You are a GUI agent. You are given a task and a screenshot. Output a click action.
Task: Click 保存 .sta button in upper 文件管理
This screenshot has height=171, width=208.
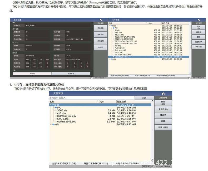point(199,27)
